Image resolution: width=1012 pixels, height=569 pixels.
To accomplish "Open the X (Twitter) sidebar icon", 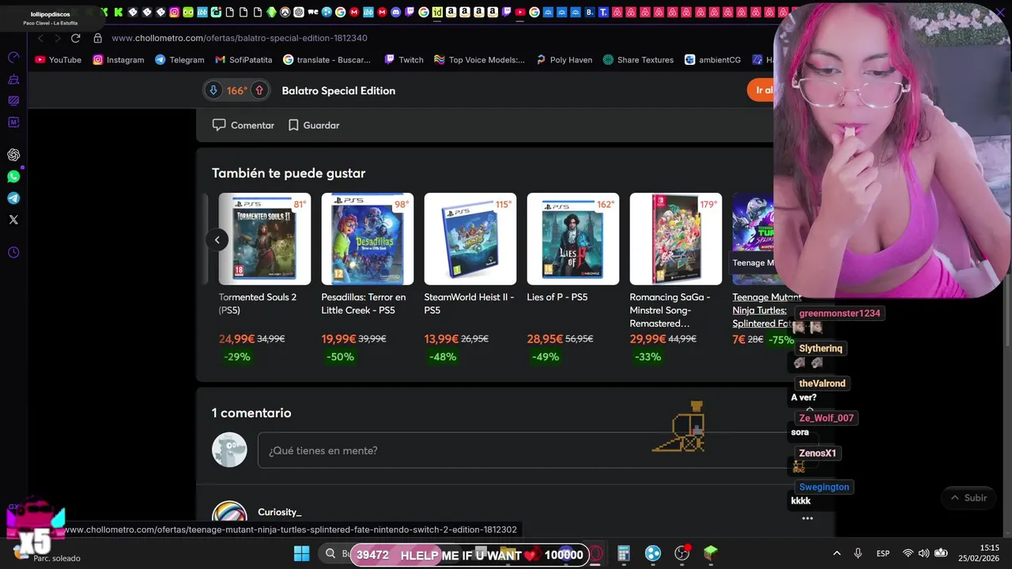I will tap(13, 220).
